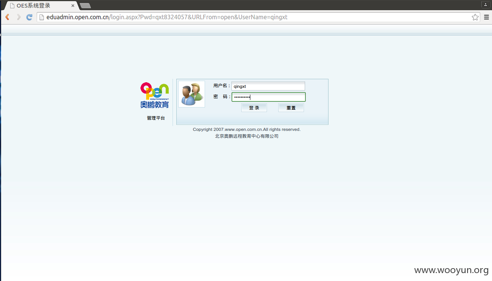The image size is (492, 281).
Task: Click the 管理平台 text
Action: point(156,118)
